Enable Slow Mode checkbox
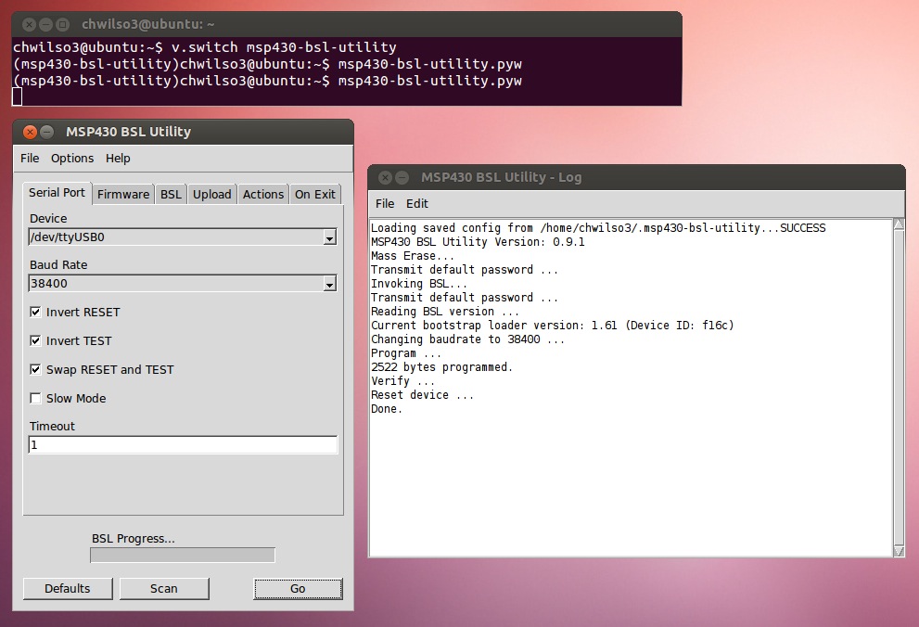The height and width of the screenshot is (627, 919). pos(36,398)
